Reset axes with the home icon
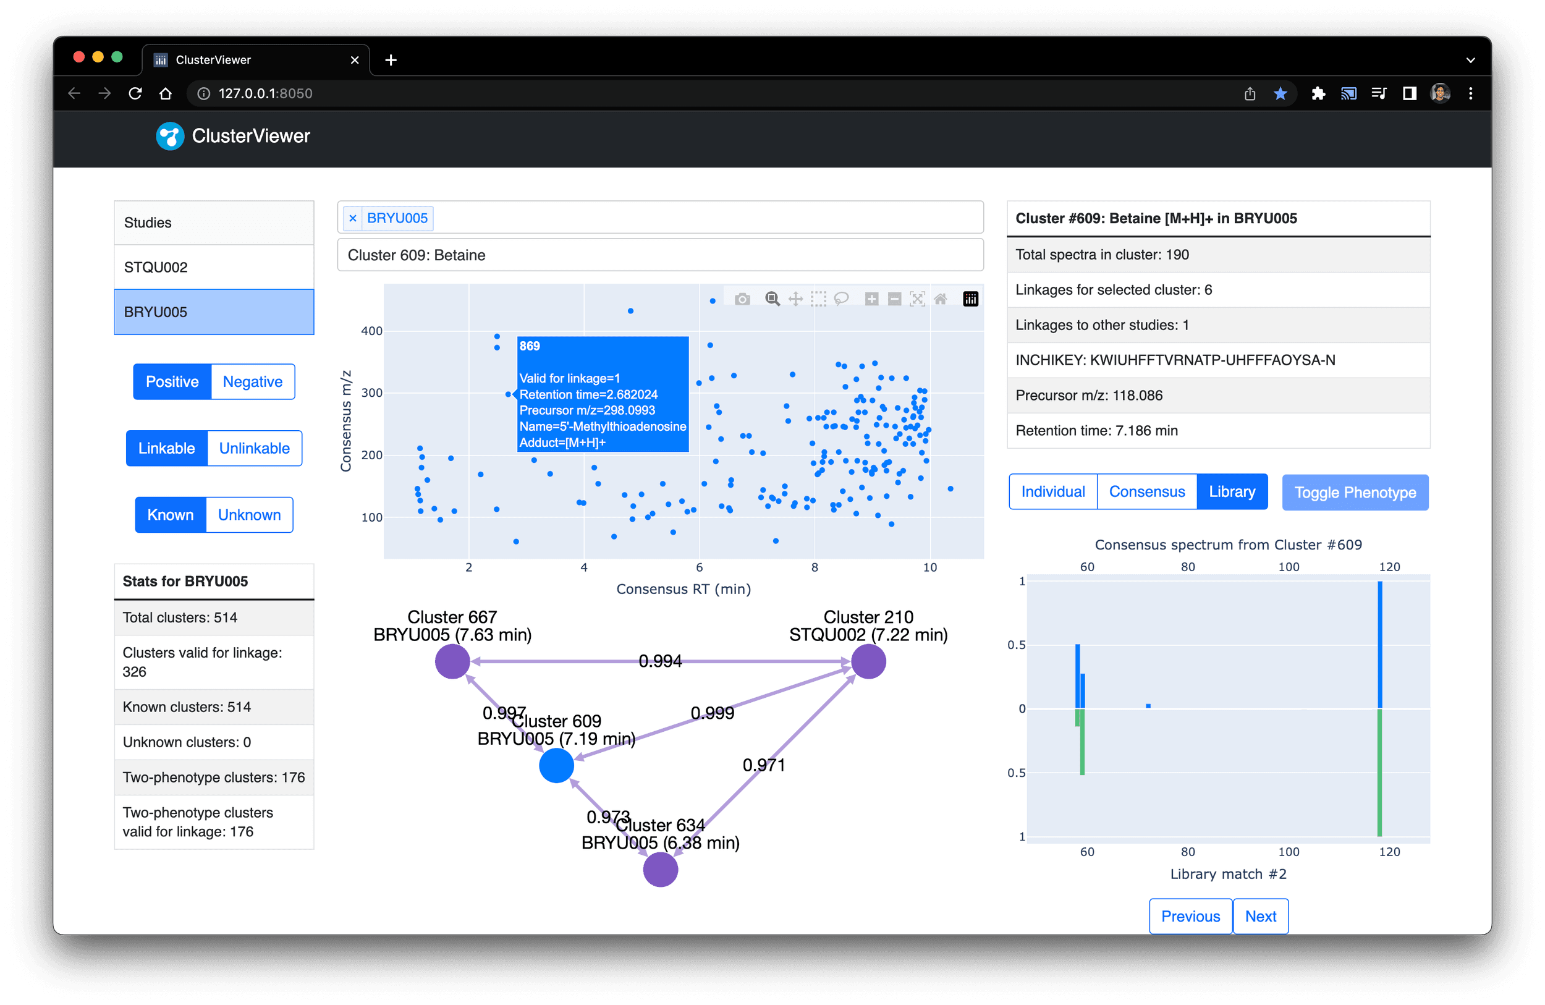This screenshot has width=1545, height=1005. 940,299
